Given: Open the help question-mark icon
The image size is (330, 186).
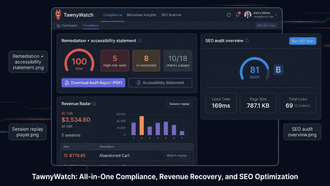Looking at the screenshot, I should click(228, 15).
